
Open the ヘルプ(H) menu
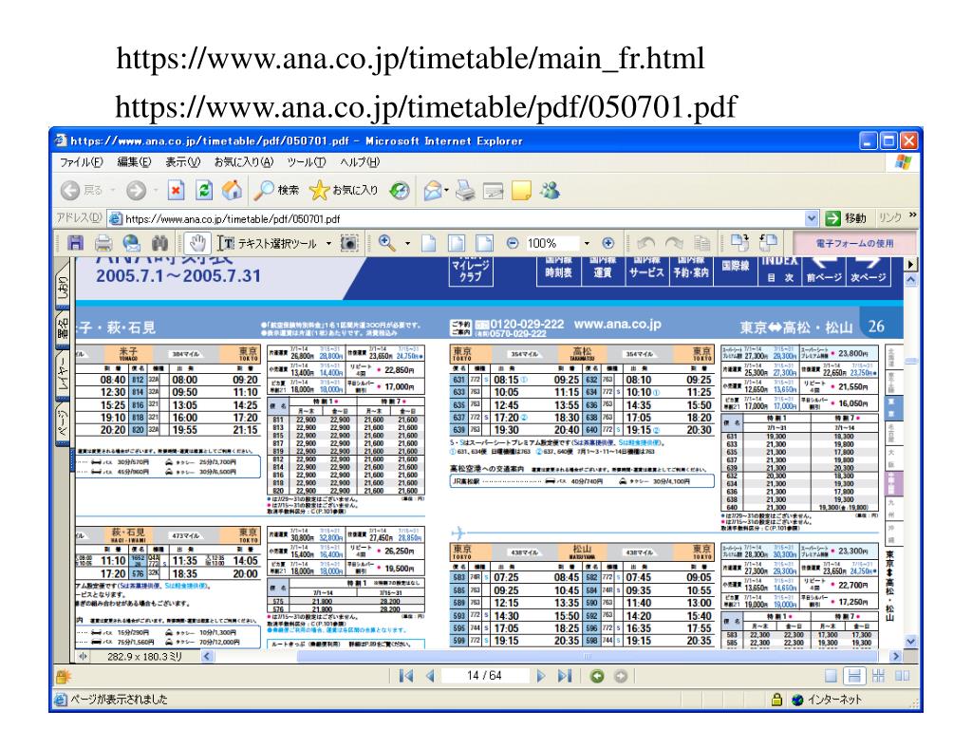[360, 161]
